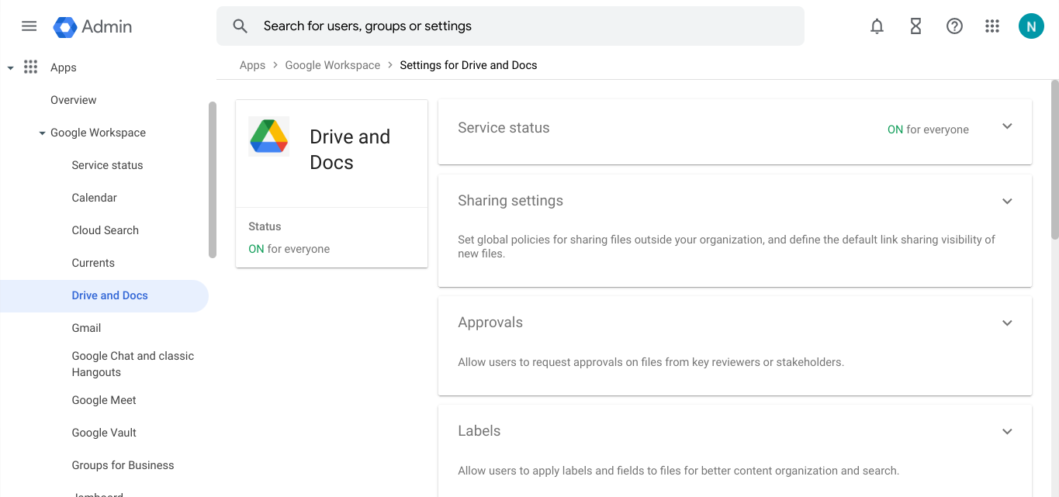
Task: Click the sidebar vertical scrollbar
Action: point(213,180)
